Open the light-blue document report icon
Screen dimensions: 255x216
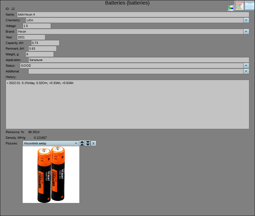click(250, 6)
